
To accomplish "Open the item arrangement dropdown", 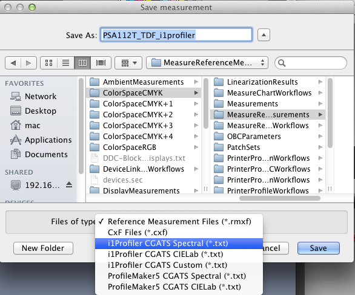I will (x=128, y=63).
